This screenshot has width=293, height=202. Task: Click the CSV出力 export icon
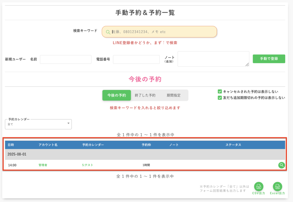259,187
